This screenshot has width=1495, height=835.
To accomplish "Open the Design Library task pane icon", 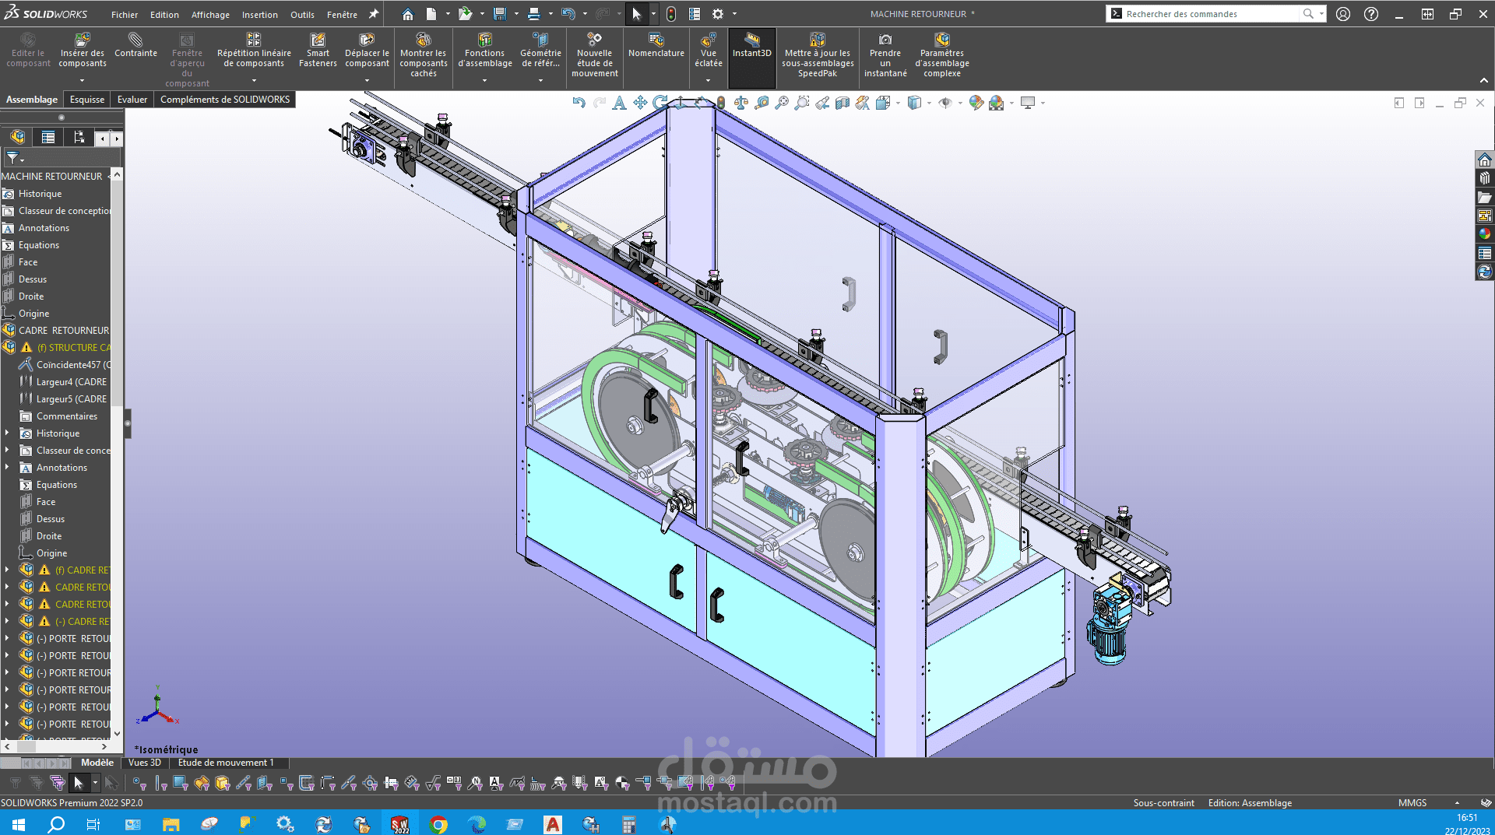I will click(1485, 178).
